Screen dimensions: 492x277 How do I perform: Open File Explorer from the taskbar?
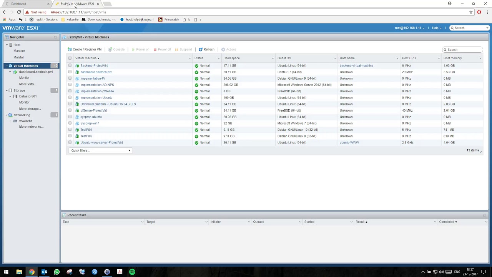click(19, 272)
